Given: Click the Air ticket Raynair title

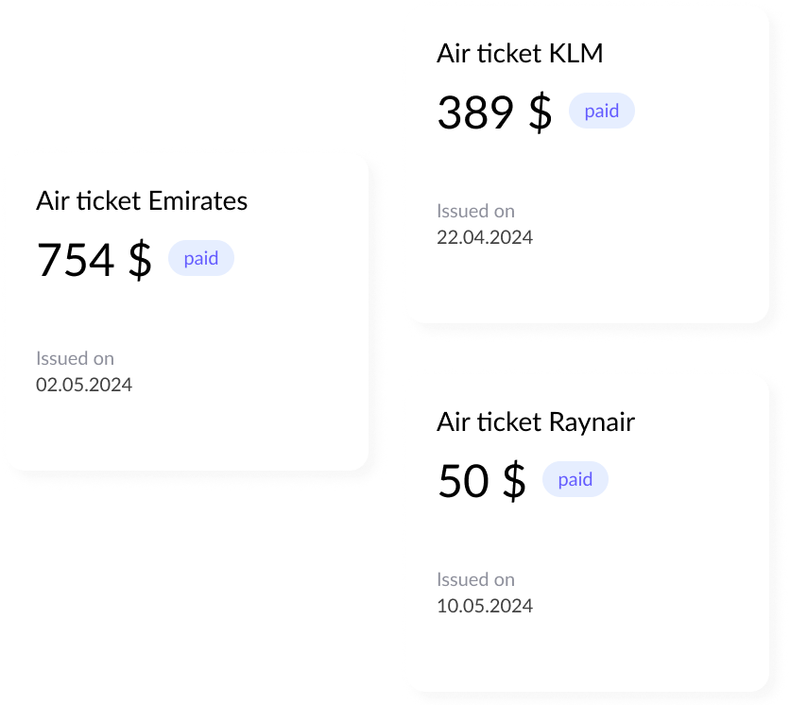Looking at the screenshot, I should [537, 422].
